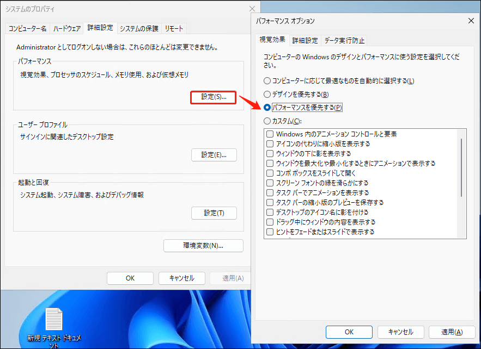This screenshot has height=349, width=481.
Task: Click 設定(S)... in the パフォーマンス section
Action: pyautogui.click(x=214, y=97)
